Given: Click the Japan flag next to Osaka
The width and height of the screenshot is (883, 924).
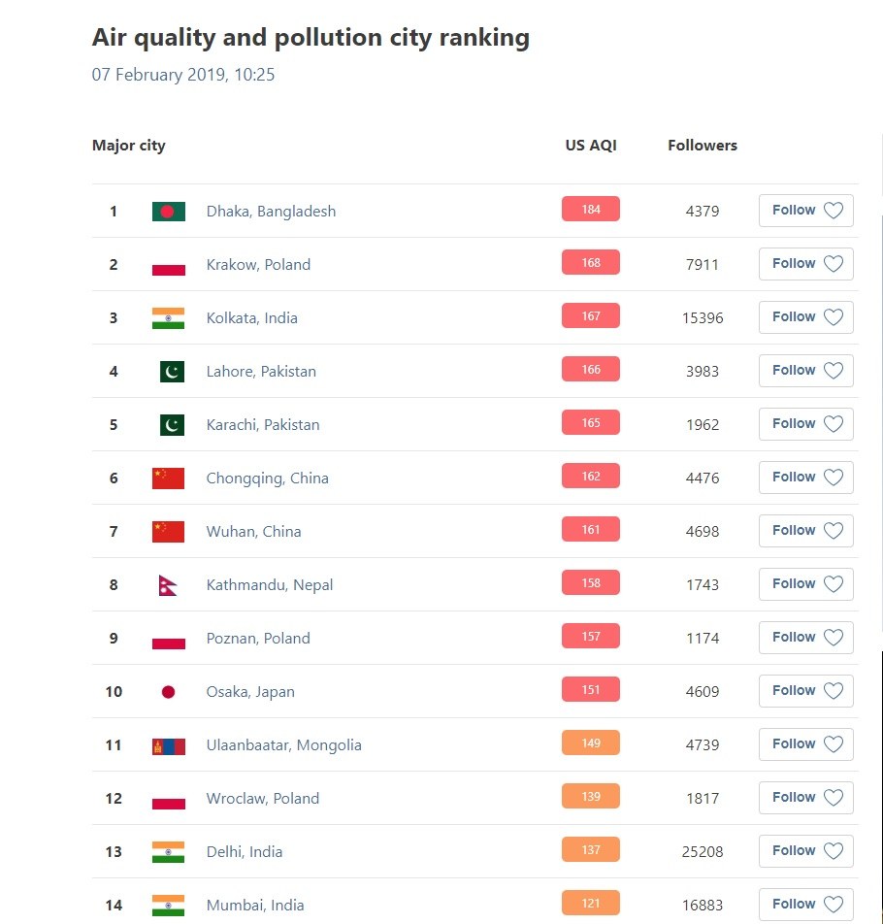Looking at the screenshot, I should 168,692.
